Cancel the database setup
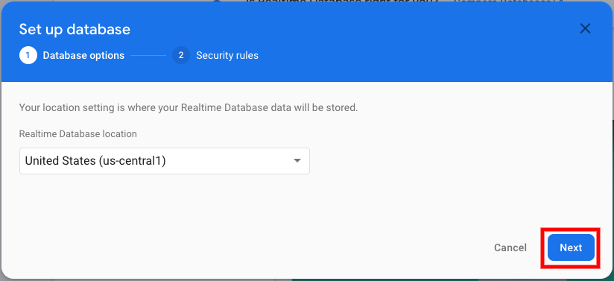Screen dimensions: 614x281 point(510,247)
